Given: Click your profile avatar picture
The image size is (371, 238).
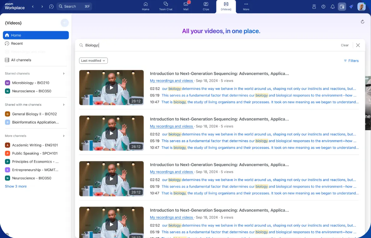Looking at the screenshot, I should (x=361, y=6).
